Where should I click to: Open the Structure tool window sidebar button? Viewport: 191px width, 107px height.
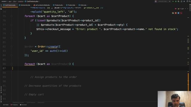[x=1, y=90]
